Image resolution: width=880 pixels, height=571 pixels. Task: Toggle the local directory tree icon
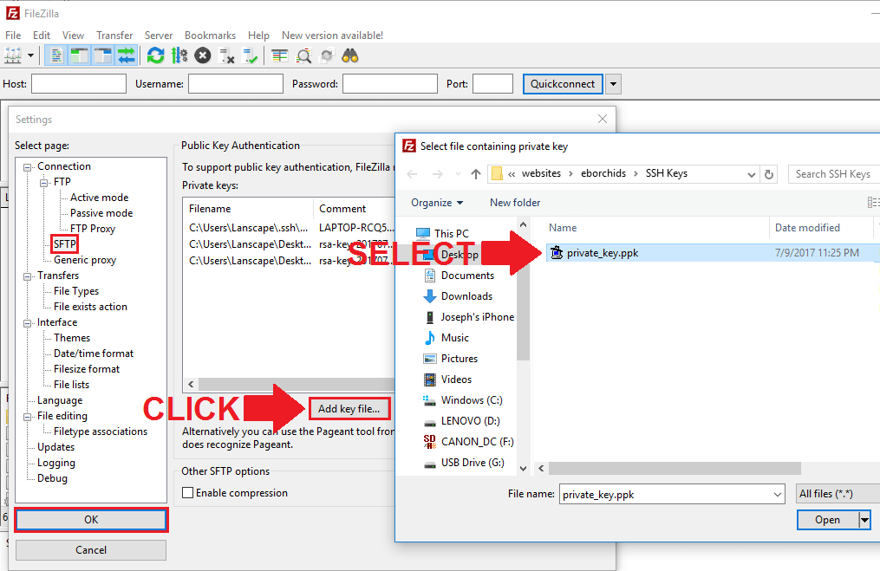click(79, 55)
